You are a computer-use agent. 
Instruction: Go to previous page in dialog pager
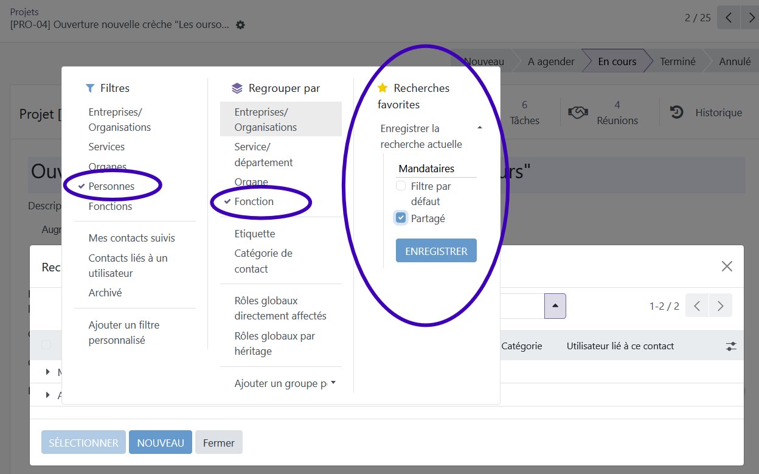point(697,306)
